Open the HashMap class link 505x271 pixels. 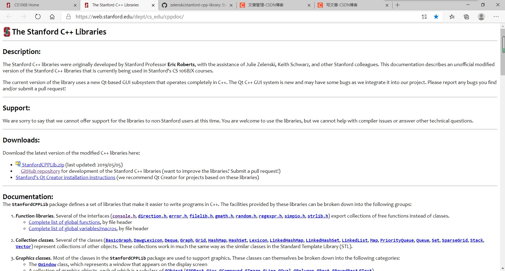click(217, 240)
